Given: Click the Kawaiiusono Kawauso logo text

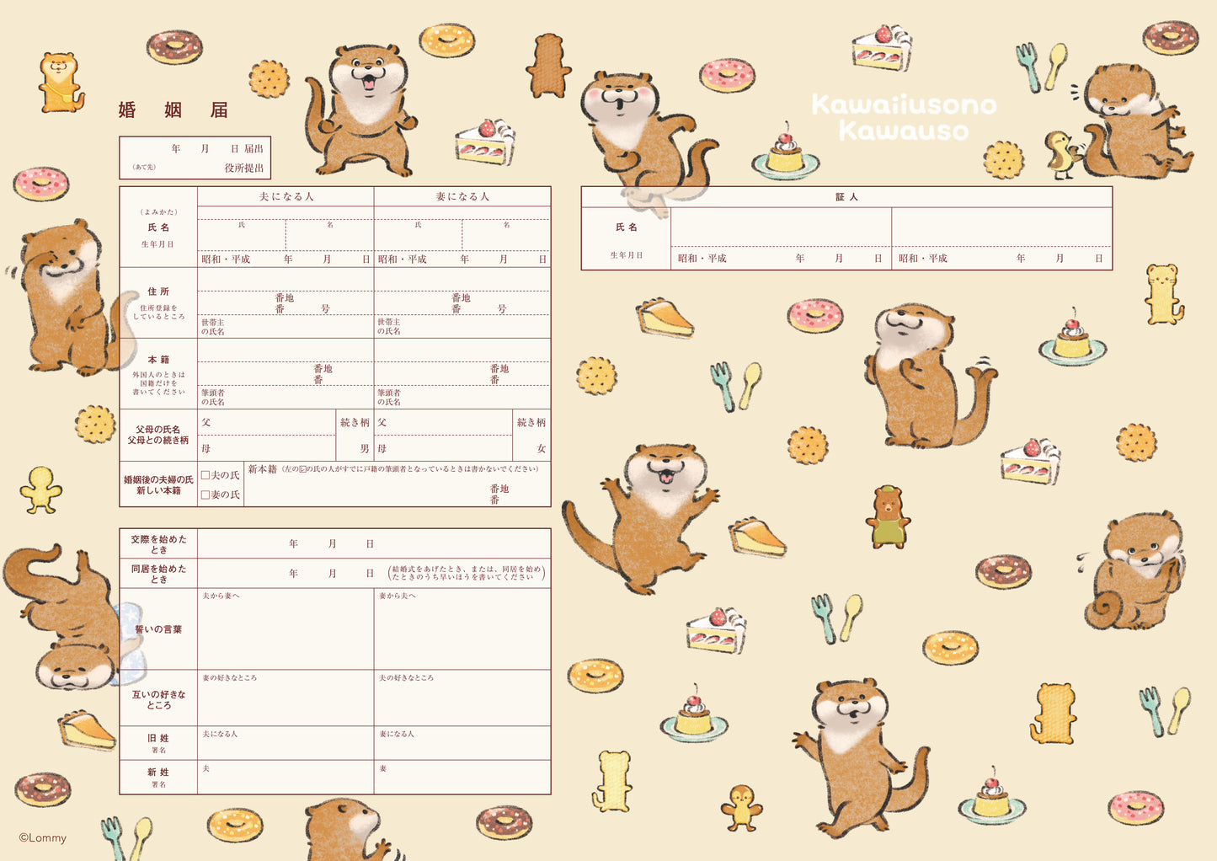Looking at the screenshot, I should 904,117.
